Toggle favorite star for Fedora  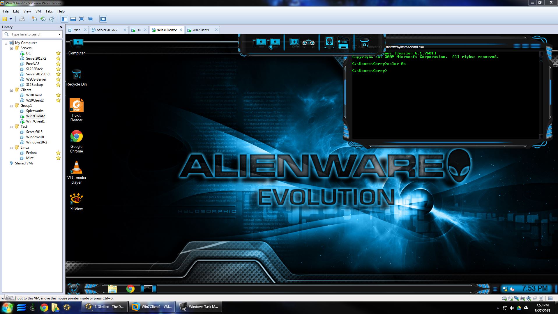coord(58,153)
